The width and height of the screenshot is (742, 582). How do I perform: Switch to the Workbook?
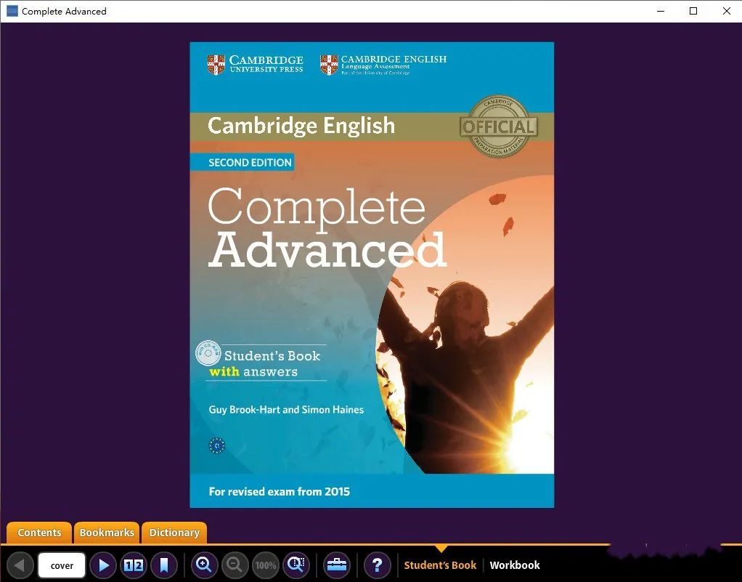(515, 565)
